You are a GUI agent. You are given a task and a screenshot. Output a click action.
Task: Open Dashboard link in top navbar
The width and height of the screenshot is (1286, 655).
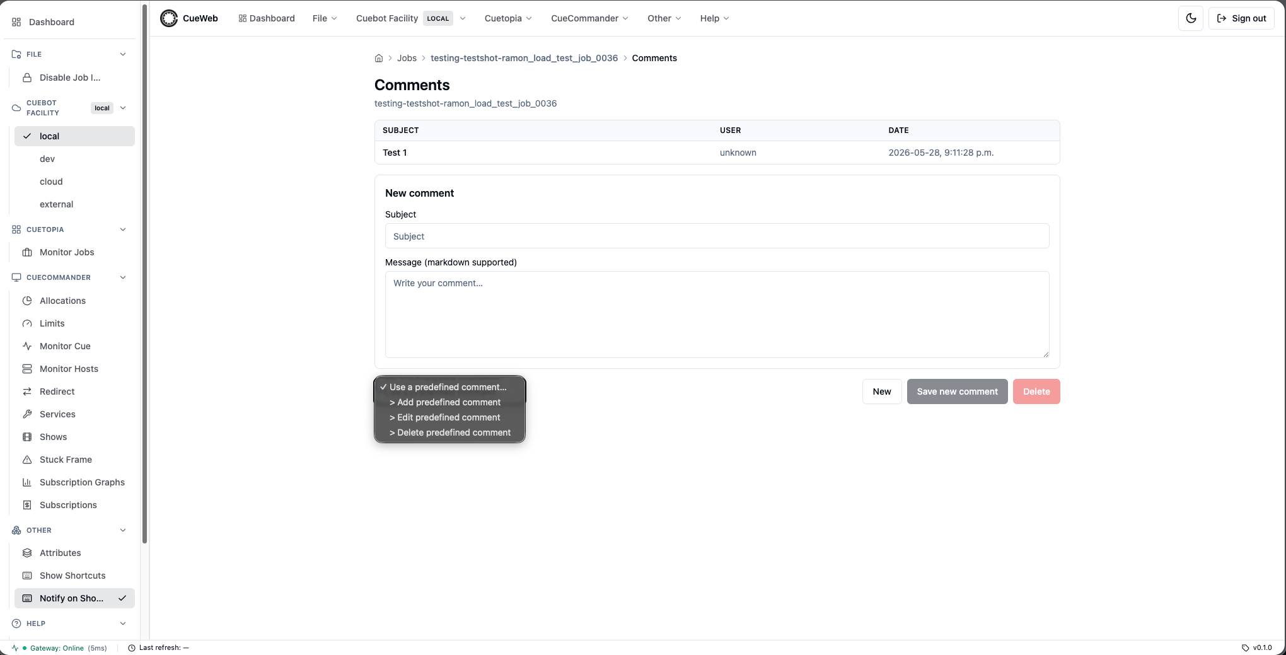[267, 18]
